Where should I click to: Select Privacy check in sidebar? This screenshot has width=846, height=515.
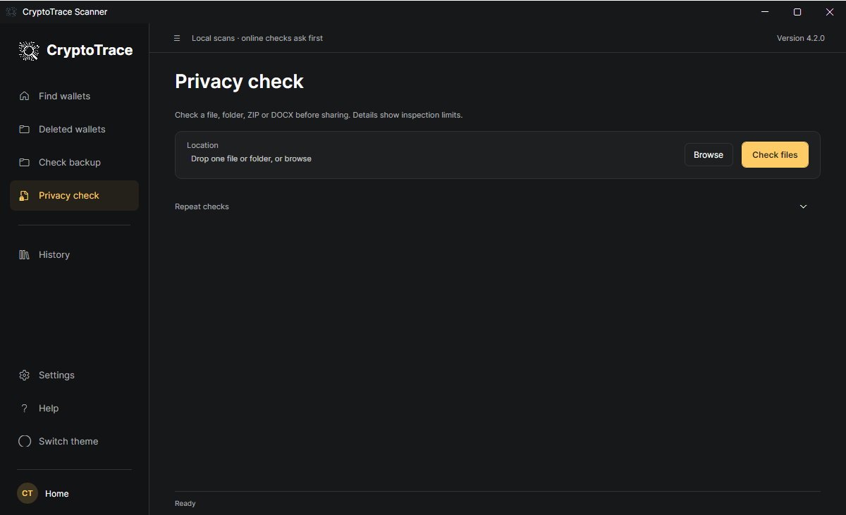click(74, 195)
